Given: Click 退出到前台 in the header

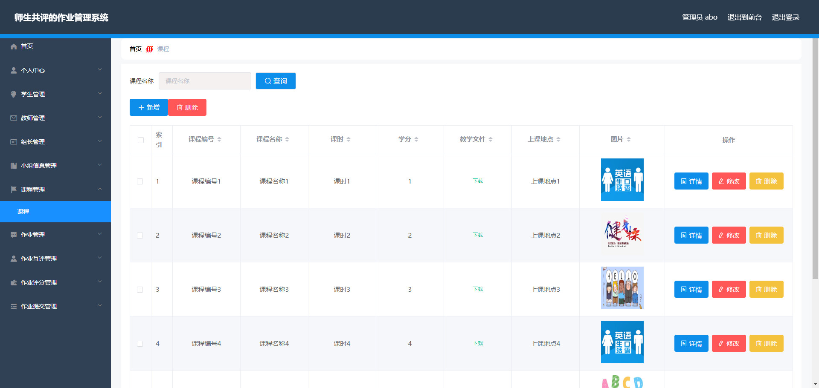Looking at the screenshot, I should pyautogui.click(x=744, y=17).
